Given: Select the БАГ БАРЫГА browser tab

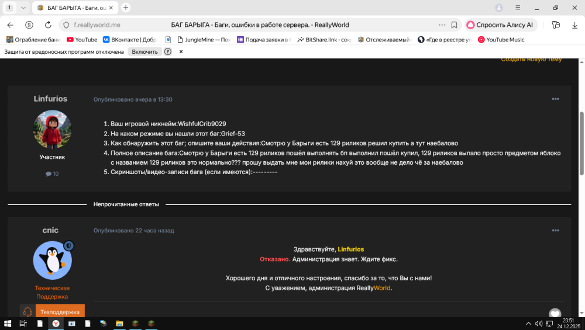Looking at the screenshot, I should [x=75, y=8].
